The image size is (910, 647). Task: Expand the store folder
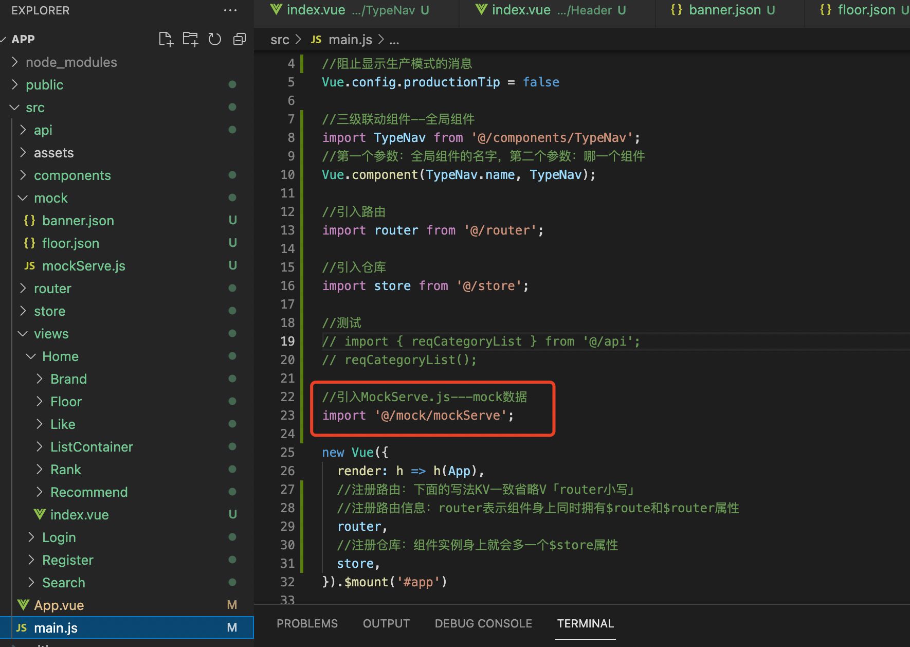pyautogui.click(x=23, y=311)
